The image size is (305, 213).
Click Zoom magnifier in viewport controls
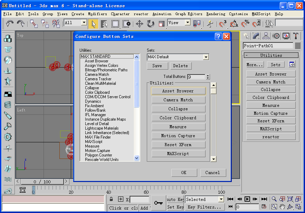pos(274,199)
